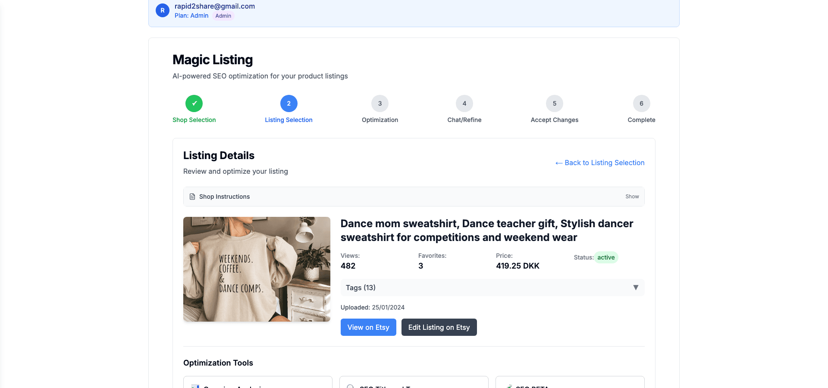The height and width of the screenshot is (388, 828).
Task: Open the sweatshirt product image thumbnail
Action: (x=257, y=269)
